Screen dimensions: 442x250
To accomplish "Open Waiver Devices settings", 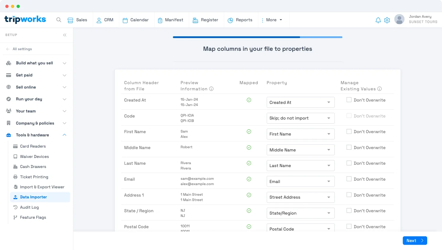I will click(x=34, y=156).
